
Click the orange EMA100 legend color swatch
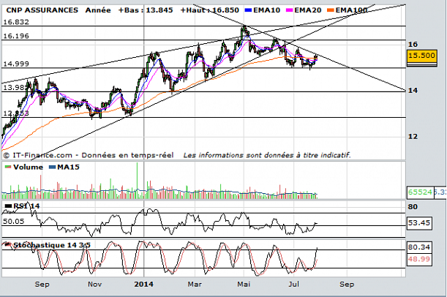[331, 10]
